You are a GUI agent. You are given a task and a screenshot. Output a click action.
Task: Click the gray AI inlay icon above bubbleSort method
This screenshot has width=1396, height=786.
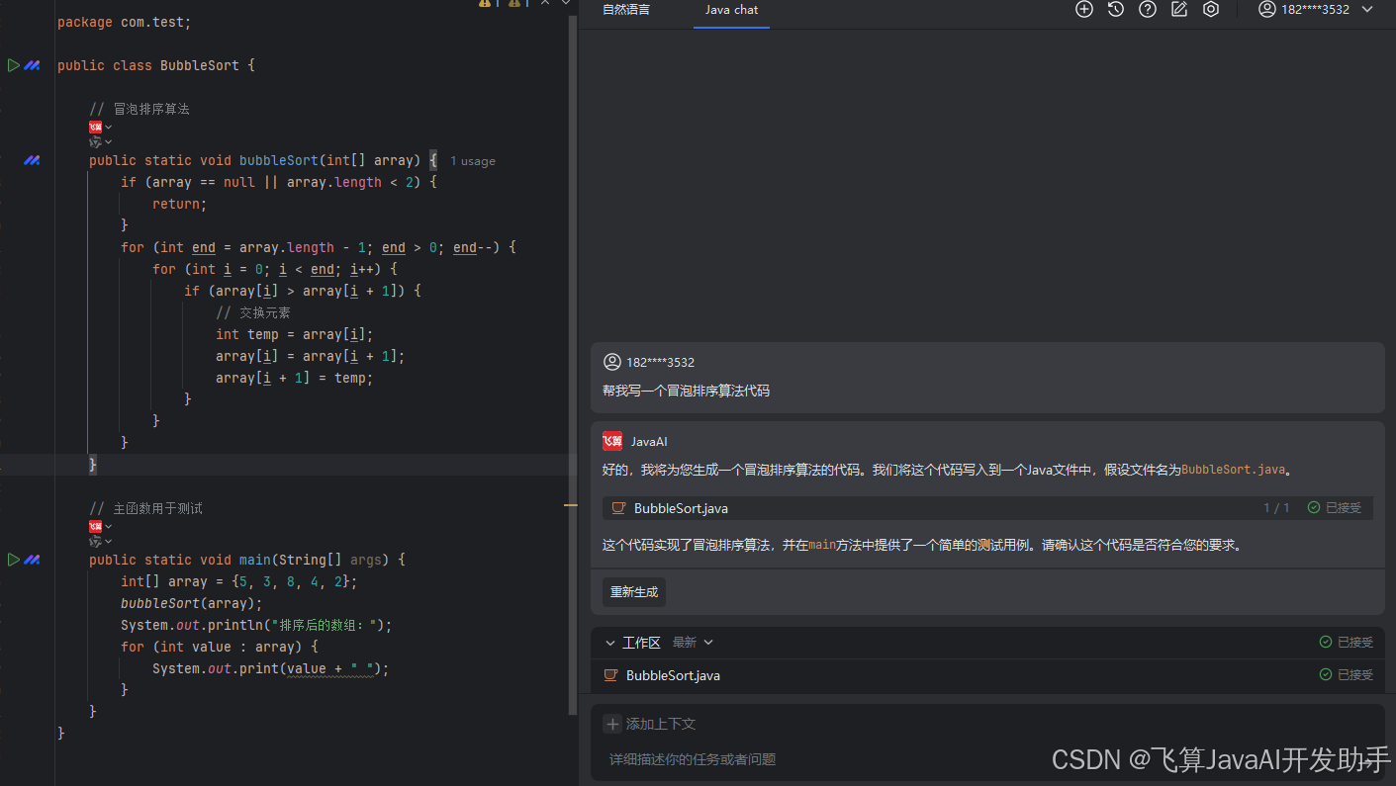point(95,142)
